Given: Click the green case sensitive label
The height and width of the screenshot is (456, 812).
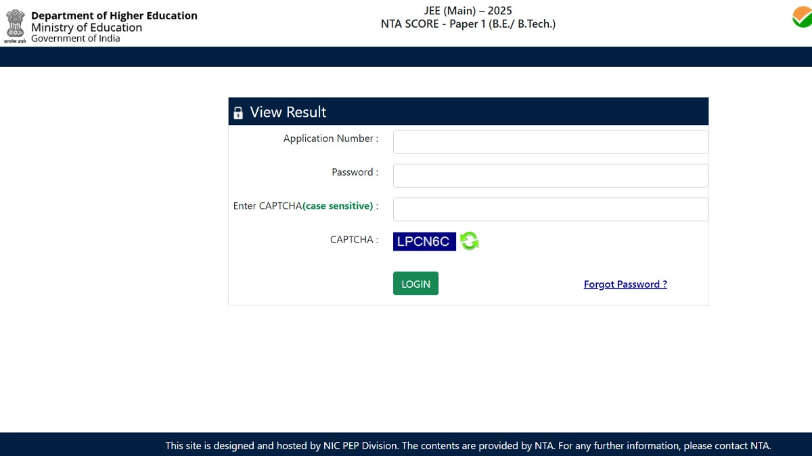Looking at the screenshot, I should coord(338,206).
